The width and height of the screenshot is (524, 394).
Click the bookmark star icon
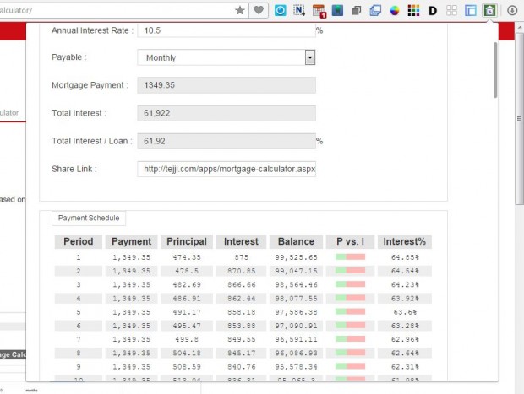tap(240, 10)
